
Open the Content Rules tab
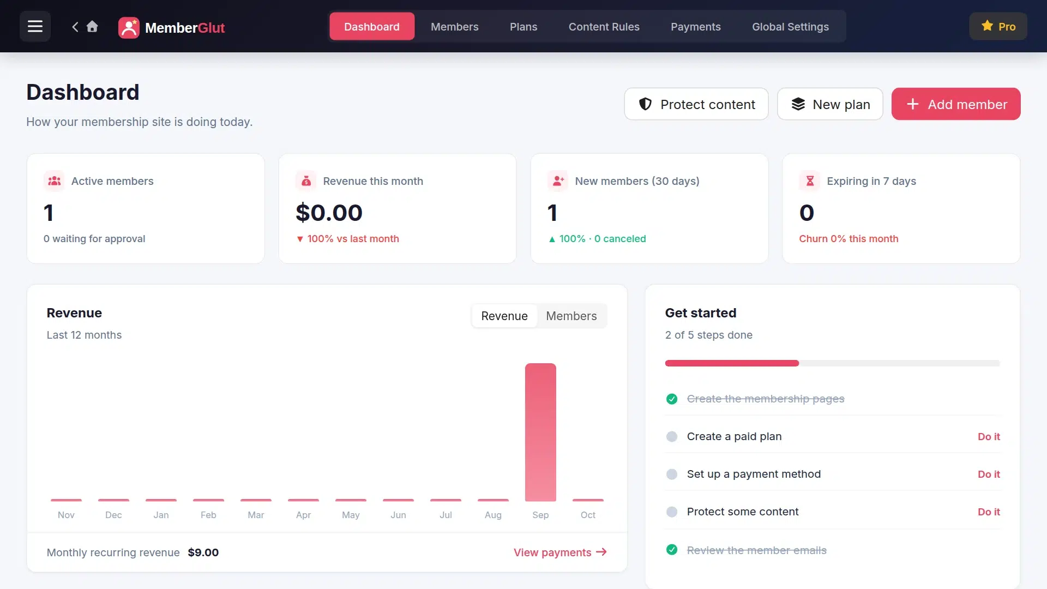pyautogui.click(x=604, y=26)
